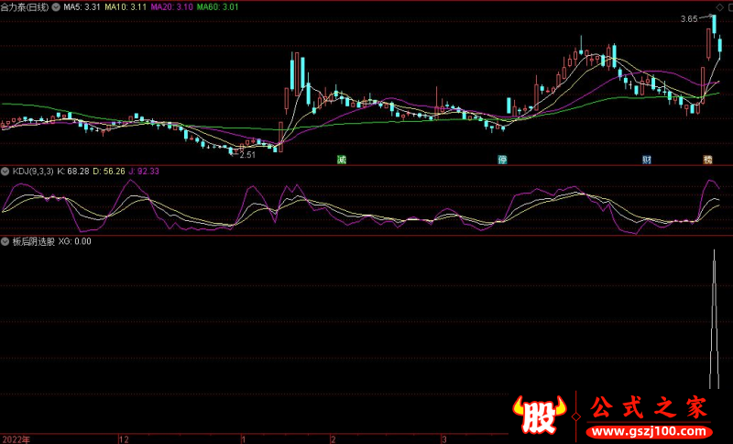
Task: Click the KDJ(9,3,3) indicator name
Action: [33, 171]
